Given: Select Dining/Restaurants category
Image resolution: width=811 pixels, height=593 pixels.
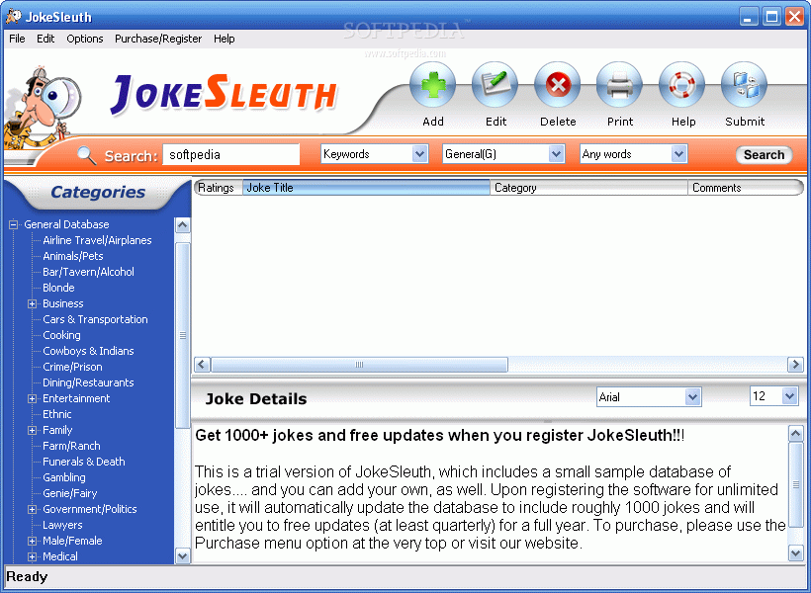Looking at the screenshot, I should click(x=88, y=383).
